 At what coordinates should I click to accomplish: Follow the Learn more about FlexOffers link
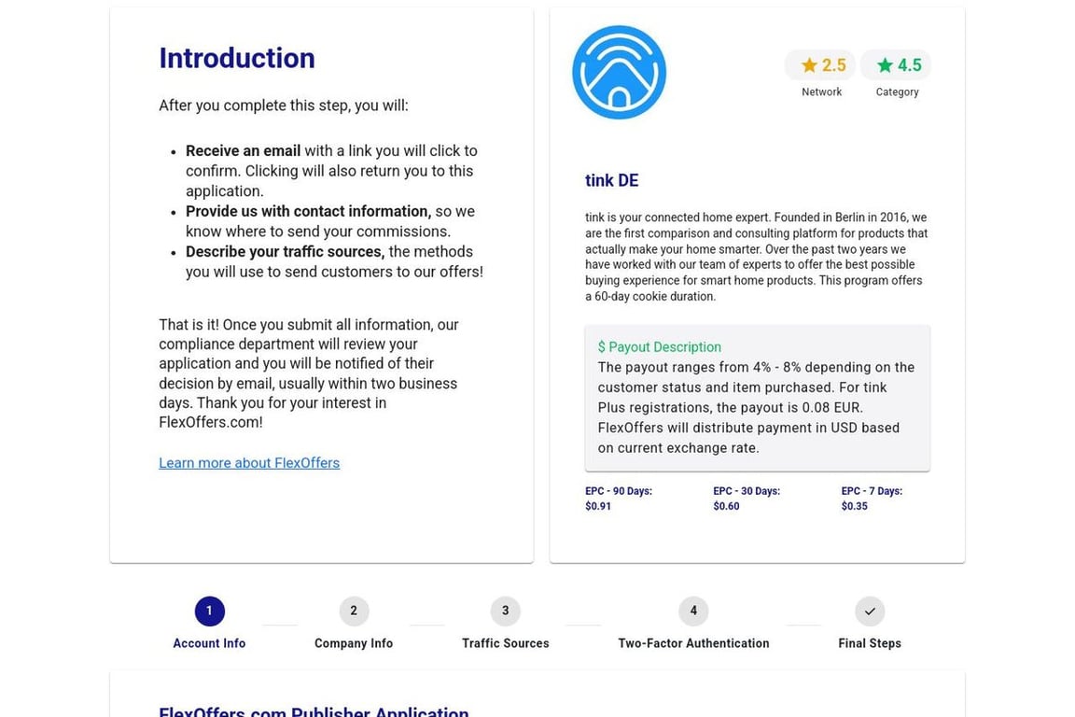click(x=249, y=463)
